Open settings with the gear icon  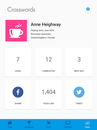88,9
